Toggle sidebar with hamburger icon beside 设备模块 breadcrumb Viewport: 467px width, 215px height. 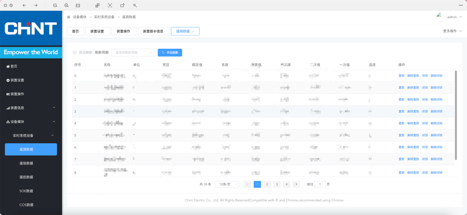click(x=69, y=17)
